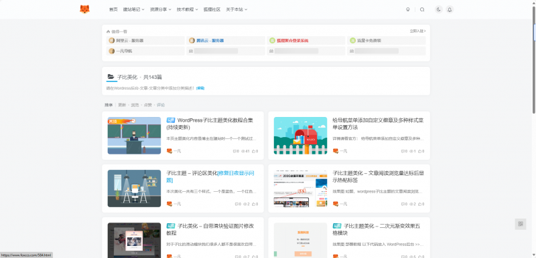Click the 流量卡免费领 green avatar icon
Screen dimensions: 536x258
pyautogui.click(x=352, y=41)
